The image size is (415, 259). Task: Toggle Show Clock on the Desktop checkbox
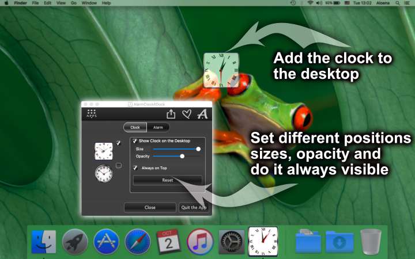[135, 141]
